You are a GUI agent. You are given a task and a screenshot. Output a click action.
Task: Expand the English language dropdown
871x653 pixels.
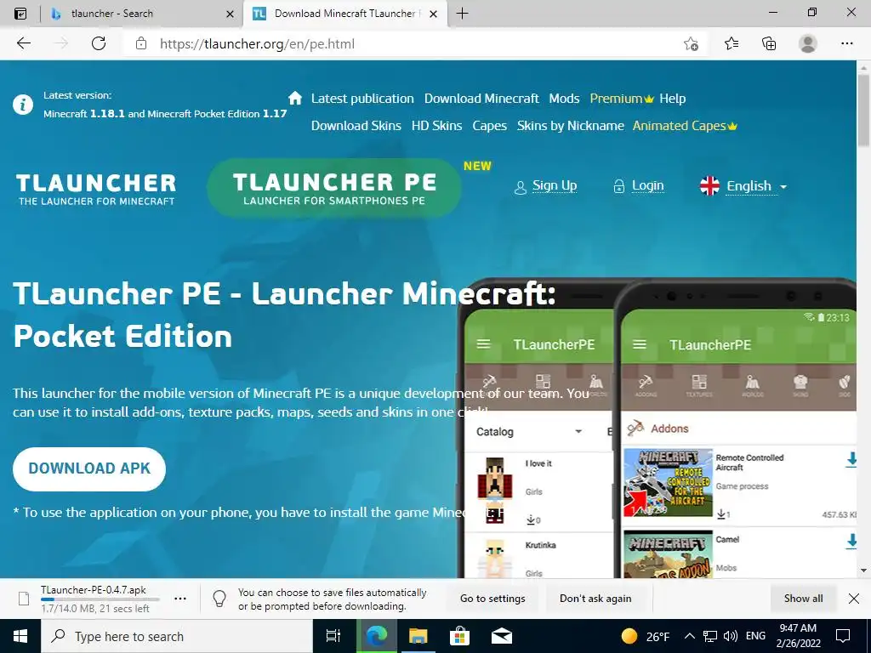[744, 186]
